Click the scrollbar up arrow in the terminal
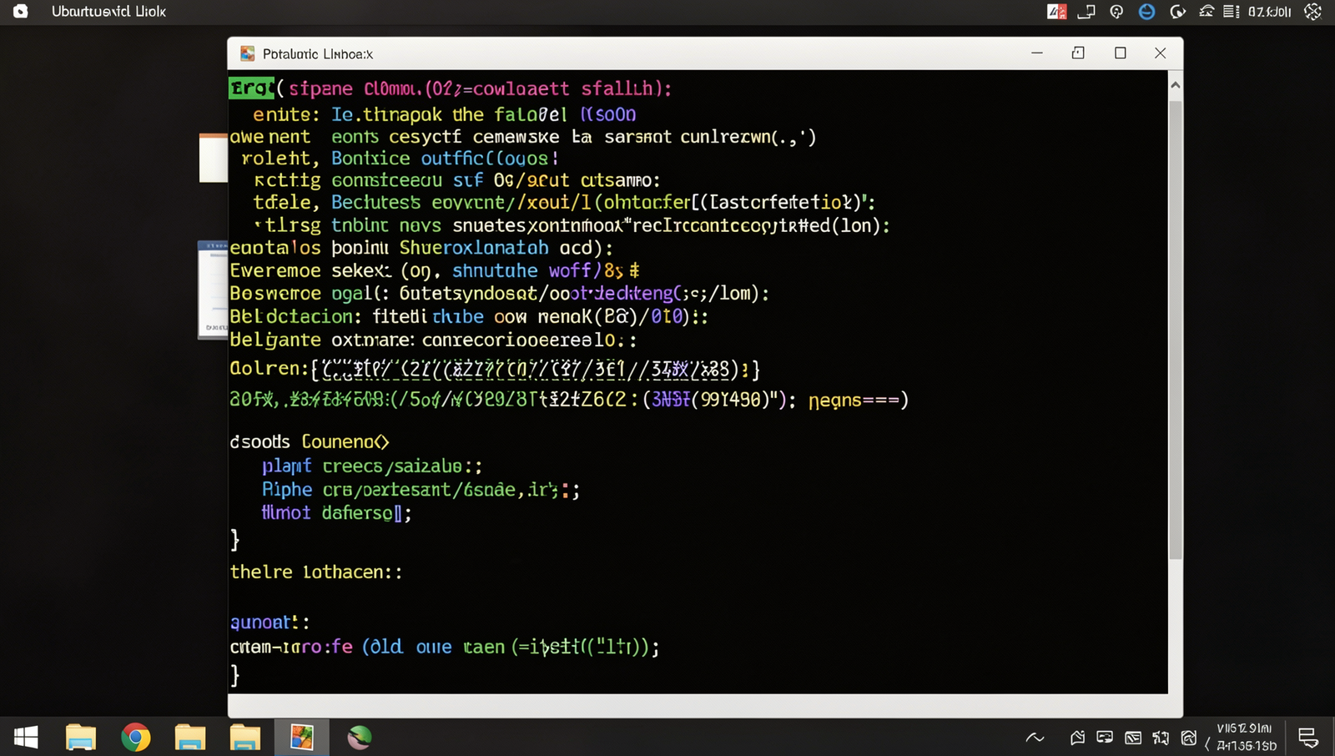Screen dimensions: 1335x756 click(1175, 85)
